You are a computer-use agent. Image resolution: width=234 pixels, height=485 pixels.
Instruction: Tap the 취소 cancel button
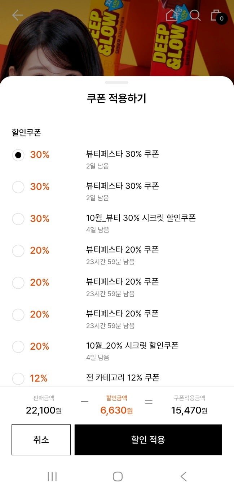point(41,440)
